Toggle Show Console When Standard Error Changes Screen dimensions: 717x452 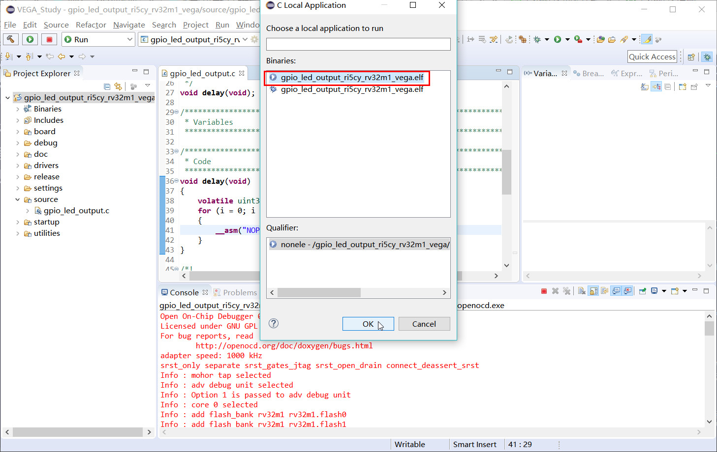[x=627, y=291]
